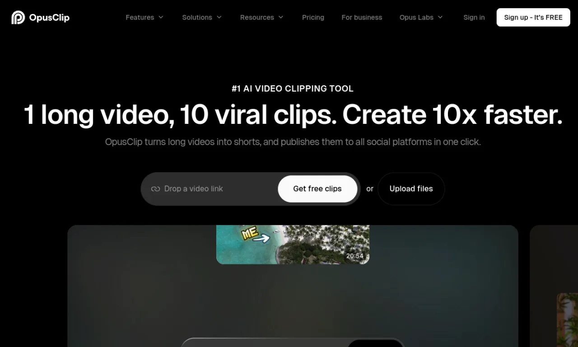The image size is (578, 347).
Task: Click the OpusClip logo icon
Action: 18,18
